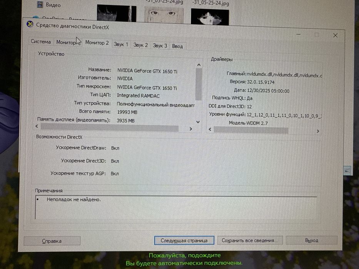Click the manufacturer value NVIDIA
Viewport: 359px width, 269px height.
click(125, 78)
